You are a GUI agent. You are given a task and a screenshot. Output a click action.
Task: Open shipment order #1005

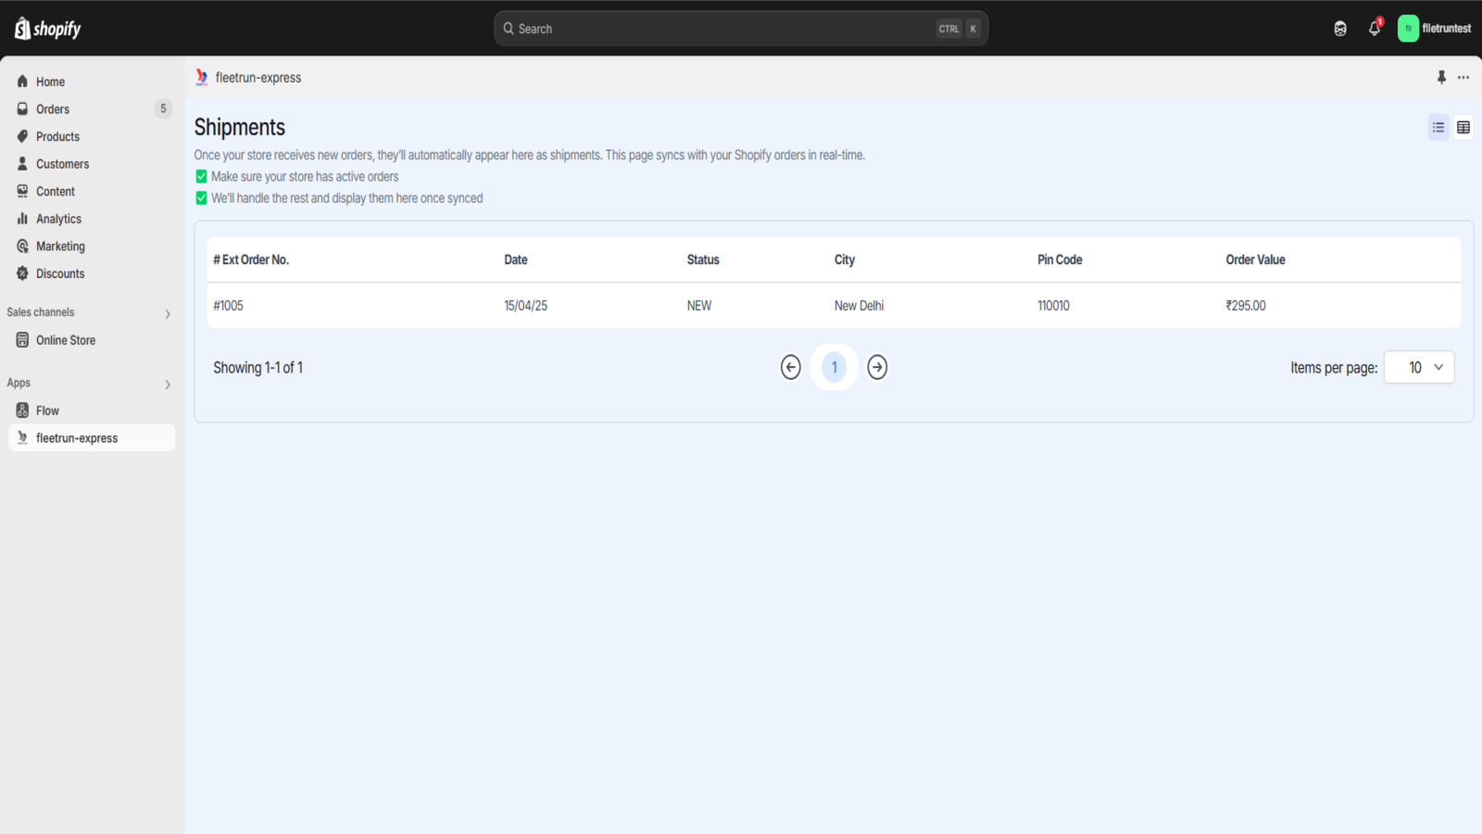pos(228,305)
